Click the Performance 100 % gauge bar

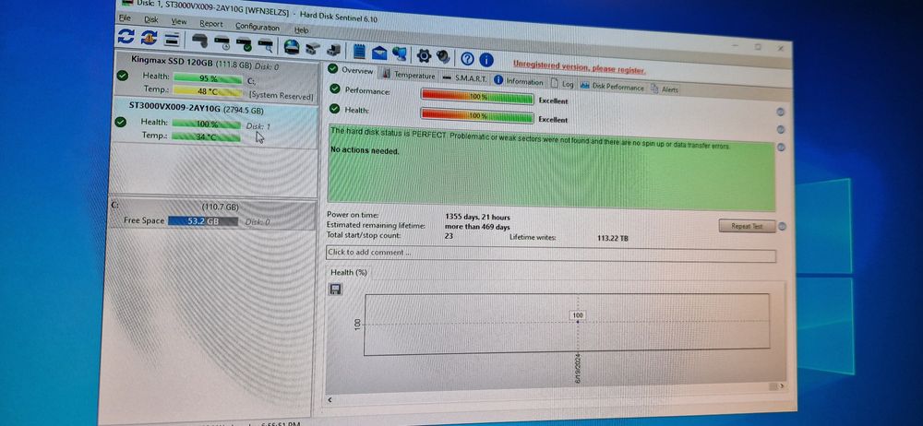click(x=477, y=97)
